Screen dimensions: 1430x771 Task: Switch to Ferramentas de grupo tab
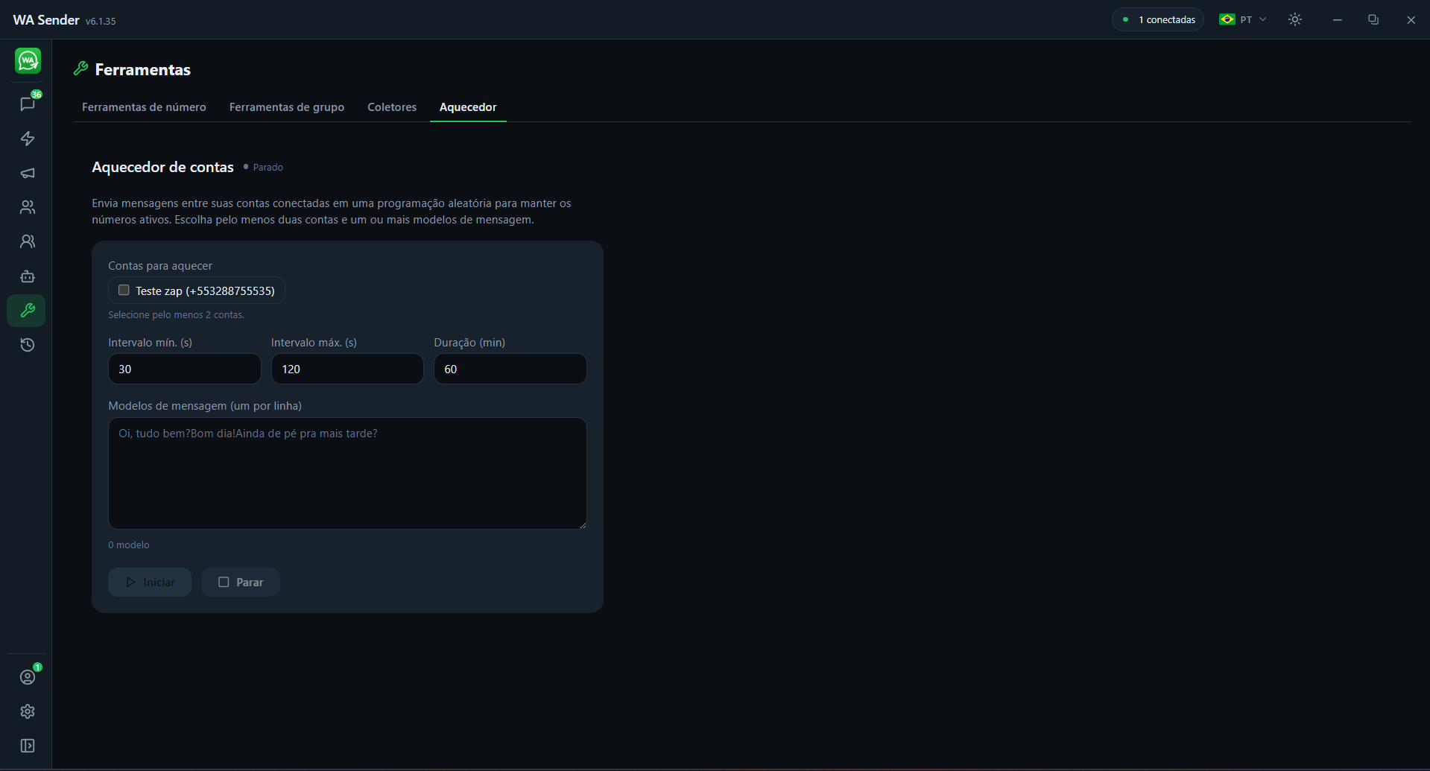pyautogui.click(x=287, y=107)
